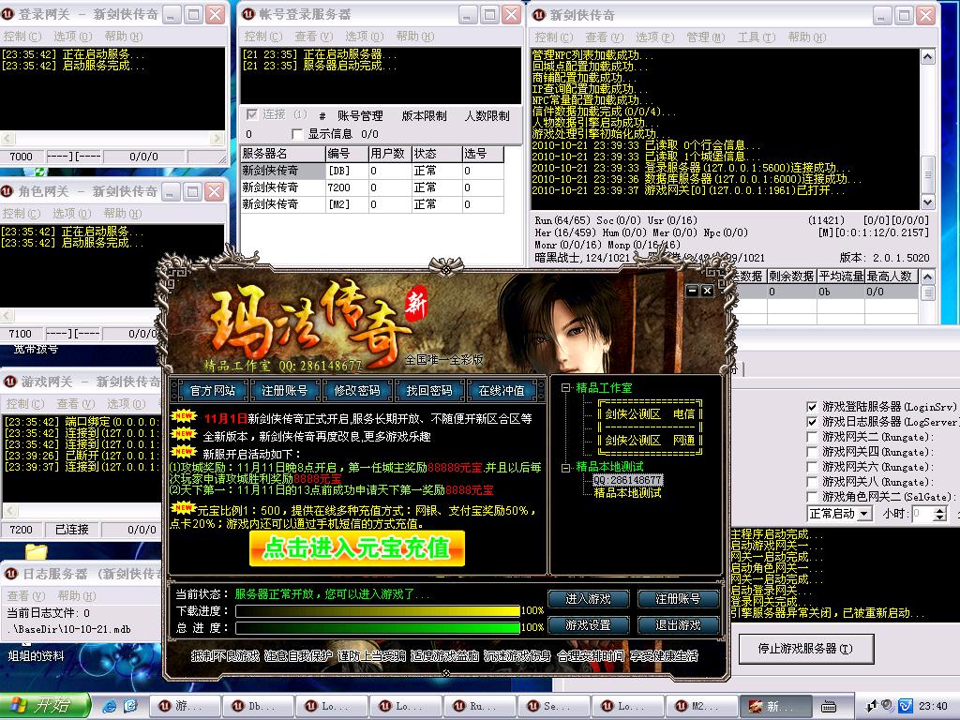Click the 停止游戏服务器 button
The width and height of the screenshot is (960, 720).
point(806,648)
